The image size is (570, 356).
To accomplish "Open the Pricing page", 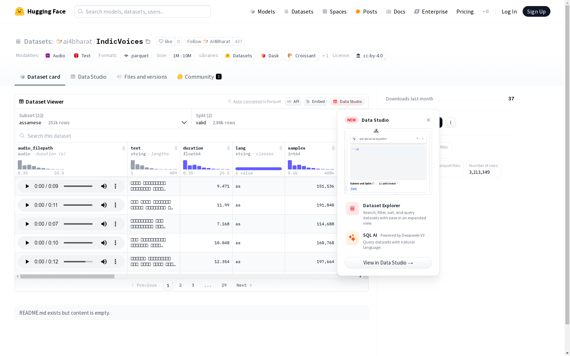I will tap(465, 11).
